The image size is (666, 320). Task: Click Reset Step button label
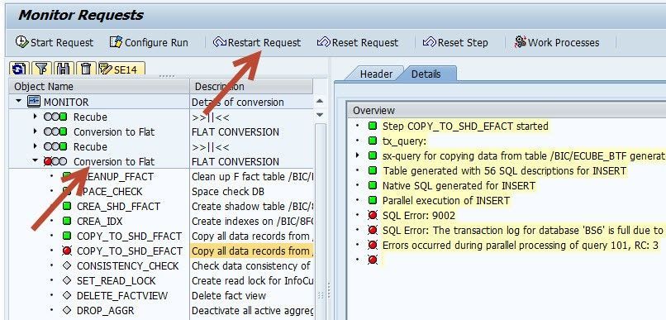[x=463, y=42]
